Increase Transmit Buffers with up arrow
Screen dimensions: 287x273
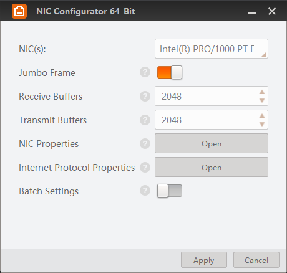tap(262, 116)
